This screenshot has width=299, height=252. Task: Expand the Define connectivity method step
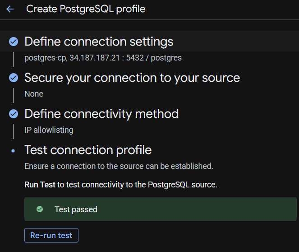point(101,114)
